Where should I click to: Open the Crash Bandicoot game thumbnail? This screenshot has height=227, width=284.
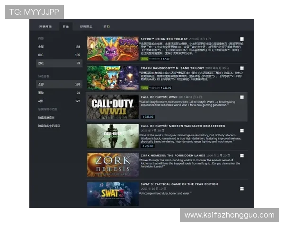coord(113,78)
